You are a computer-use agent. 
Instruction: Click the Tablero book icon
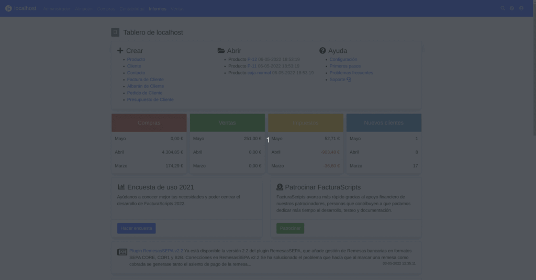pos(115,32)
